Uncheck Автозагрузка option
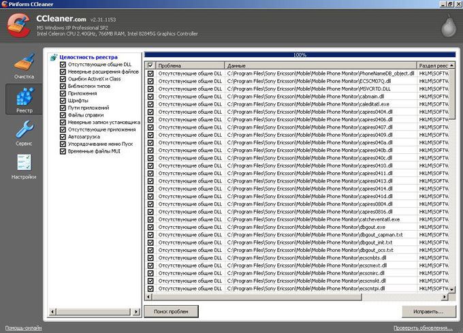 pyautogui.click(x=63, y=137)
